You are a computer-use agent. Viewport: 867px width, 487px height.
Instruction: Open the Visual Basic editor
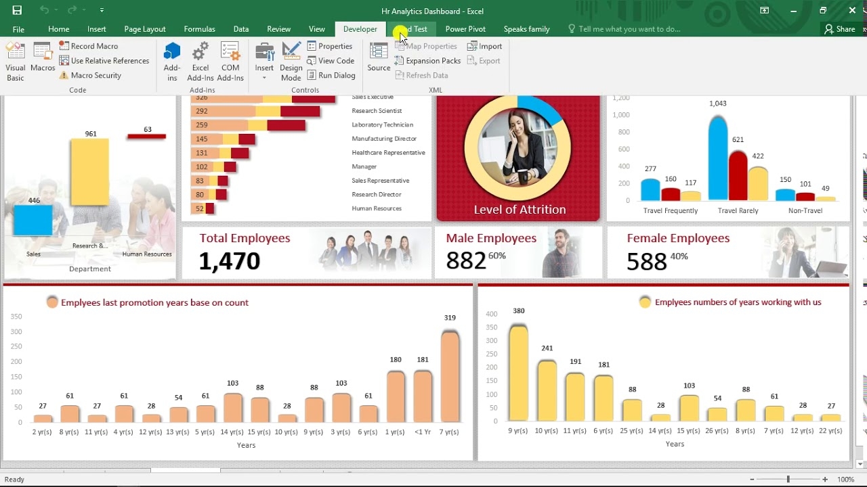(15, 61)
